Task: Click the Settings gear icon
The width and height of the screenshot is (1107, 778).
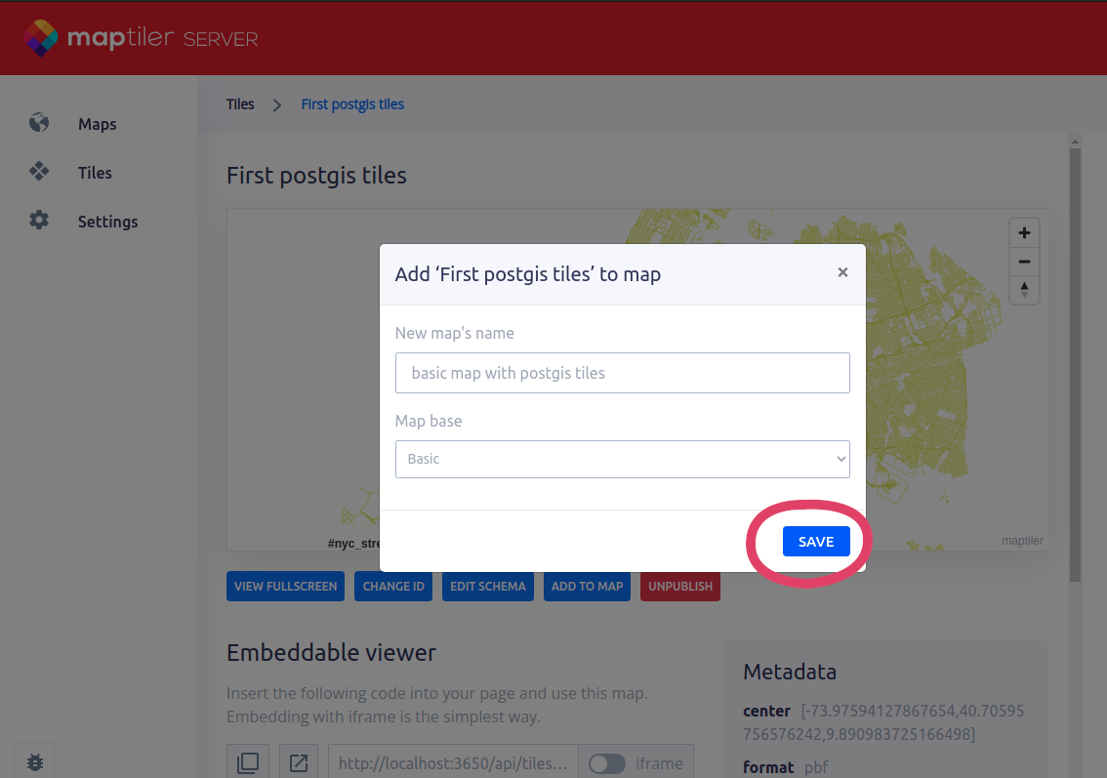Action: [39, 221]
